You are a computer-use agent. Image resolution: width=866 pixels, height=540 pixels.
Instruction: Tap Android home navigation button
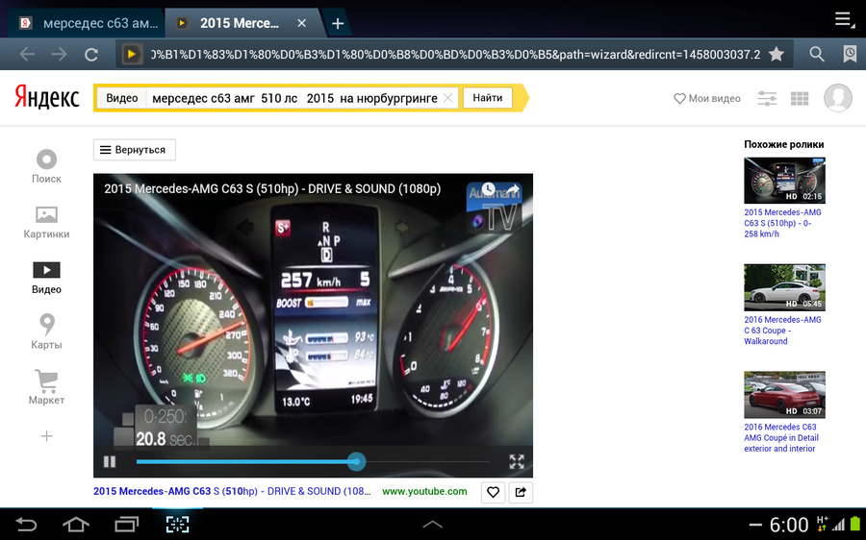(x=76, y=524)
